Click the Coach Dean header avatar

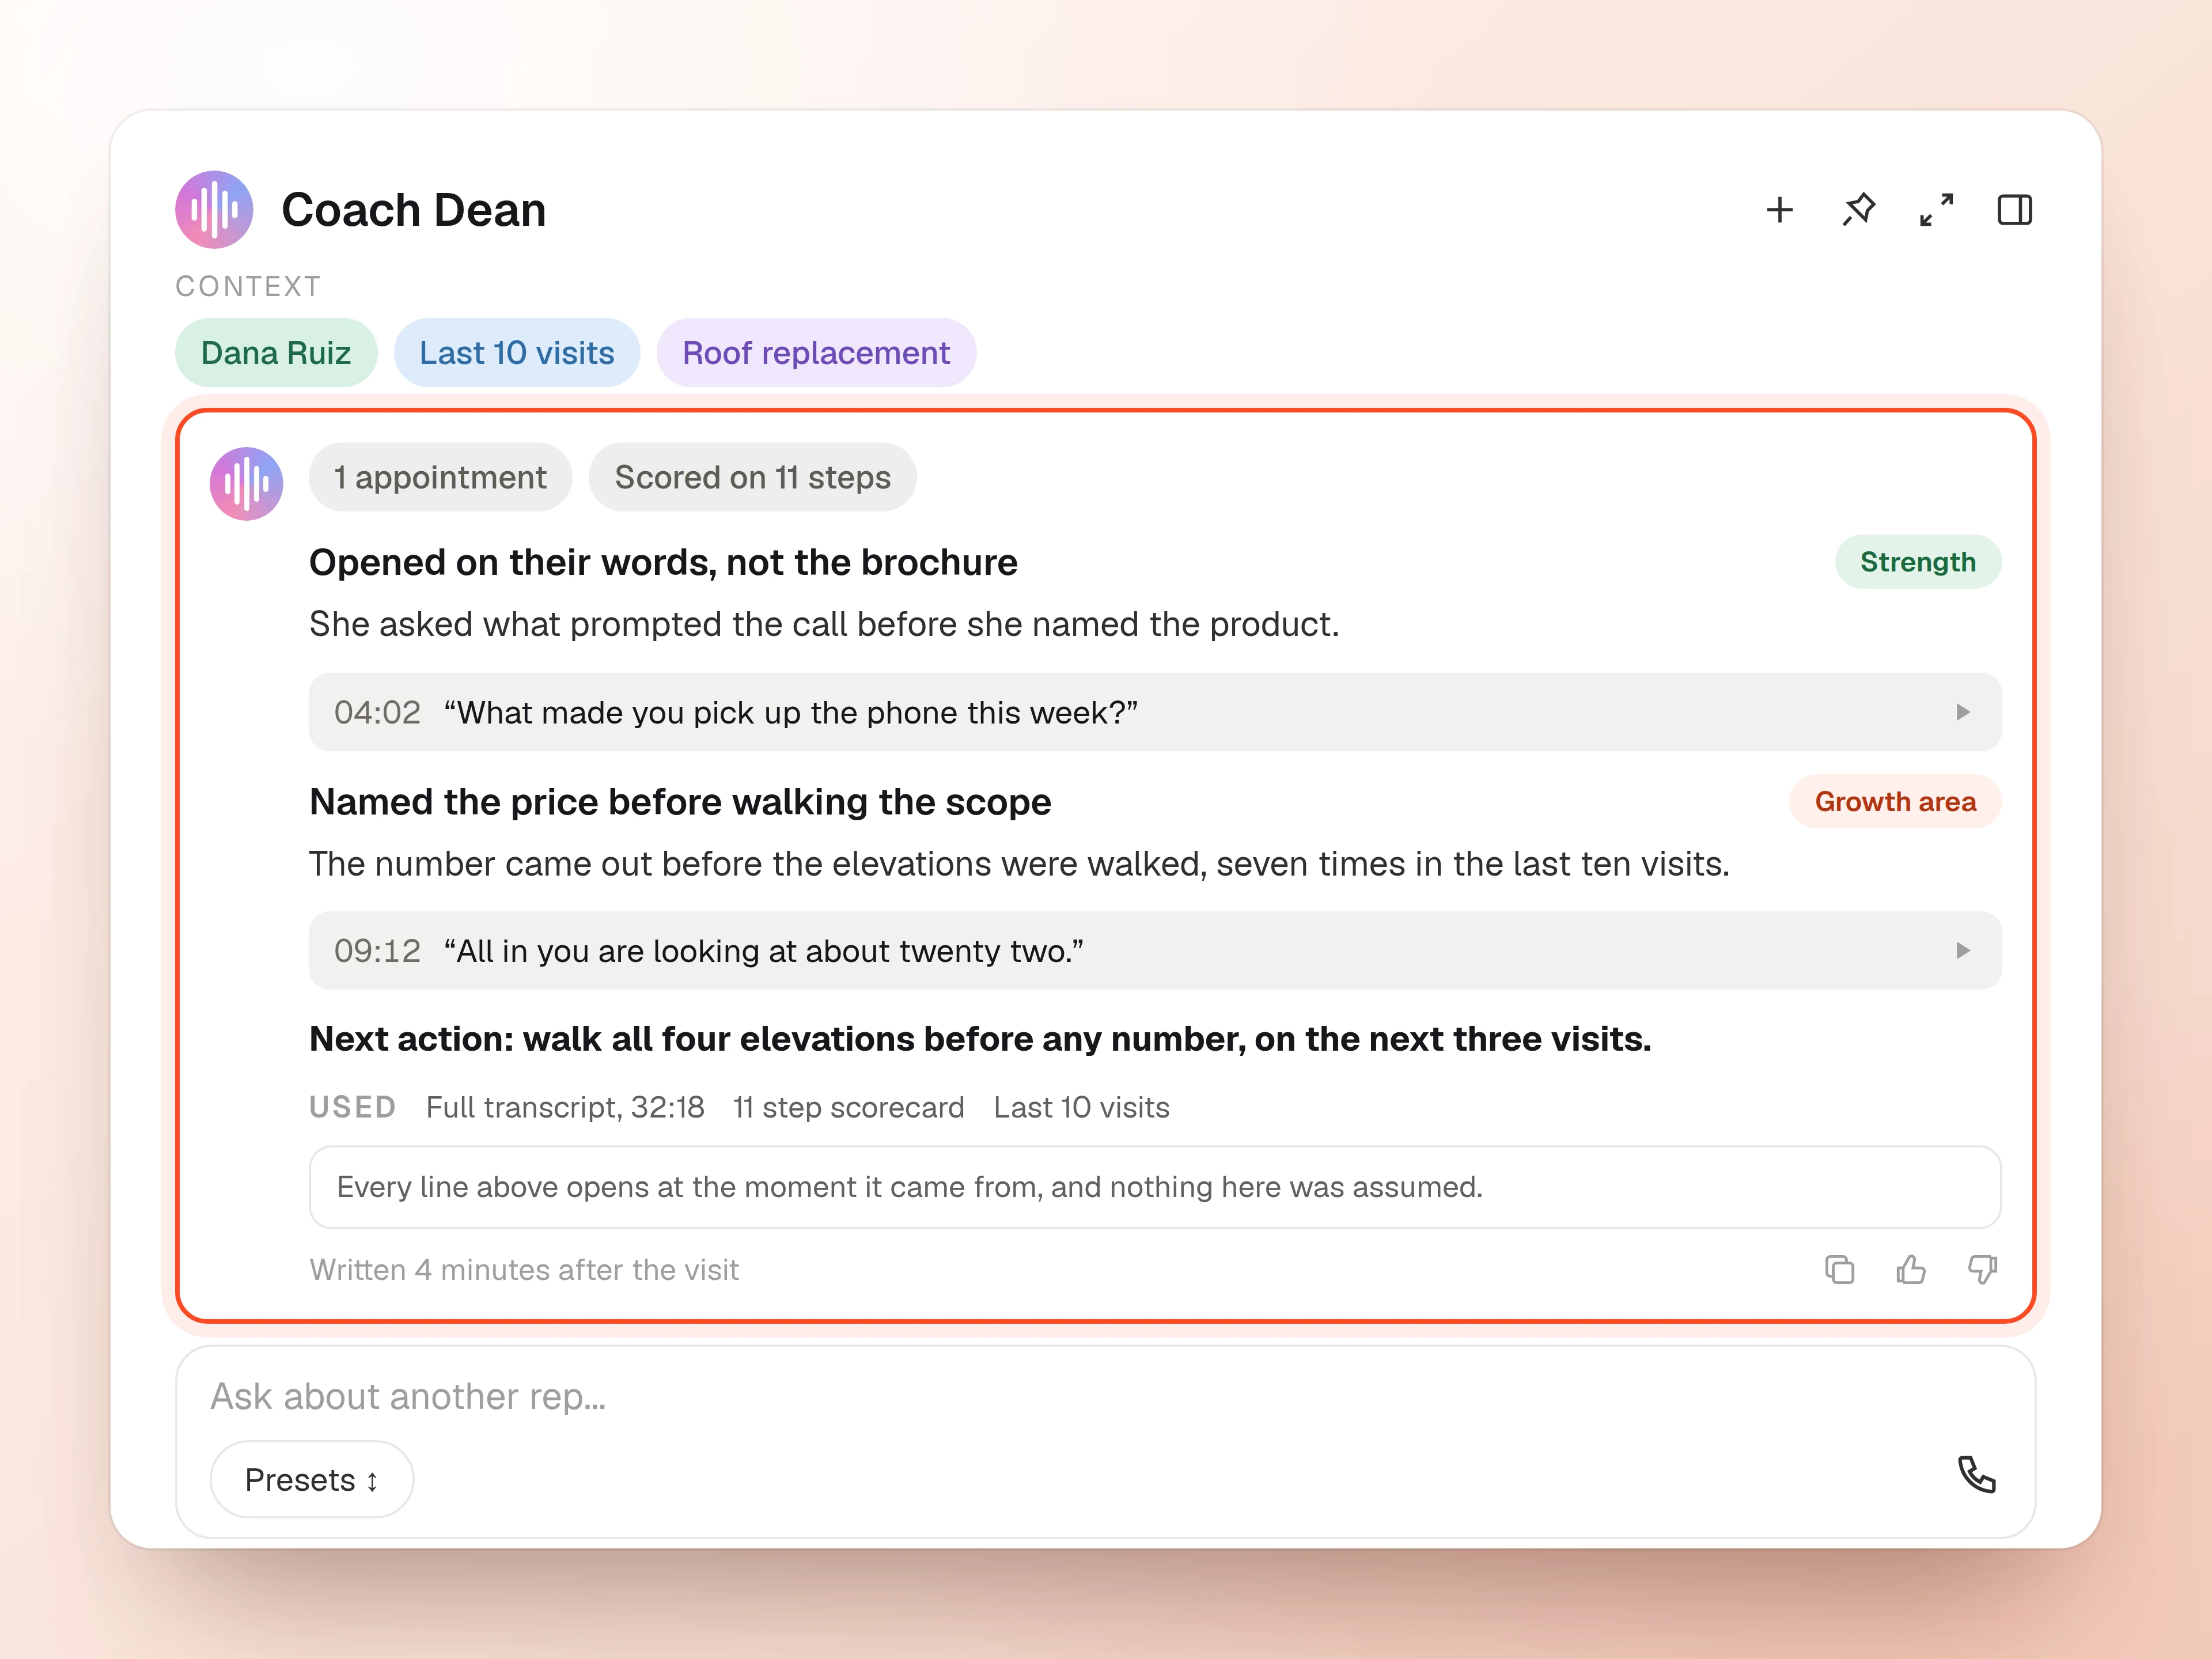coord(214,210)
